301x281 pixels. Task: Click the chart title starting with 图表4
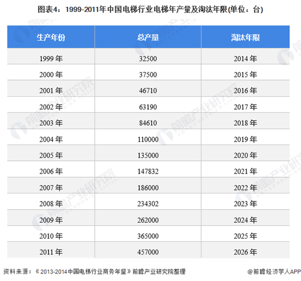150,9
